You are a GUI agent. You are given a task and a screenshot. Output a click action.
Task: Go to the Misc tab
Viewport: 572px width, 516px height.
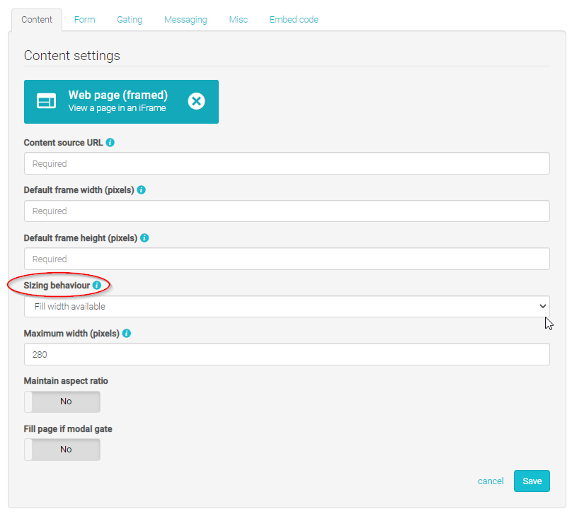click(x=238, y=20)
